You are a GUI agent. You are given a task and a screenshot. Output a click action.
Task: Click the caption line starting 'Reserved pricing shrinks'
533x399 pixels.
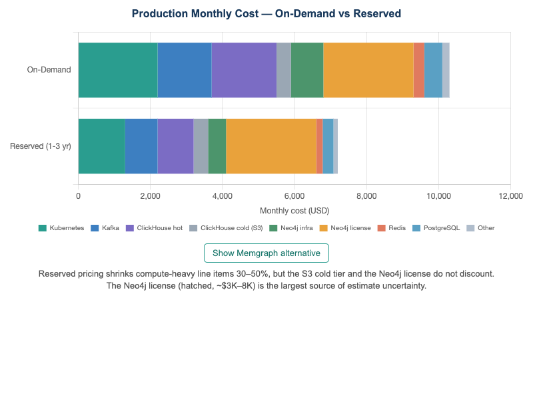266,274
